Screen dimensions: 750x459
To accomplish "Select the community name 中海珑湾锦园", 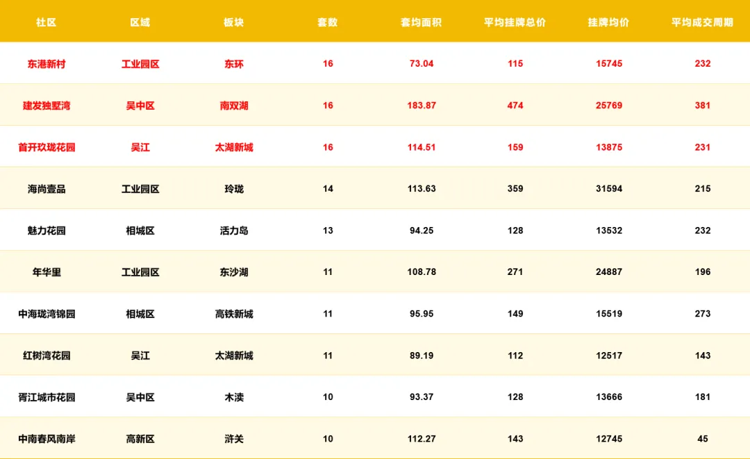I will click(x=47, y=314).
